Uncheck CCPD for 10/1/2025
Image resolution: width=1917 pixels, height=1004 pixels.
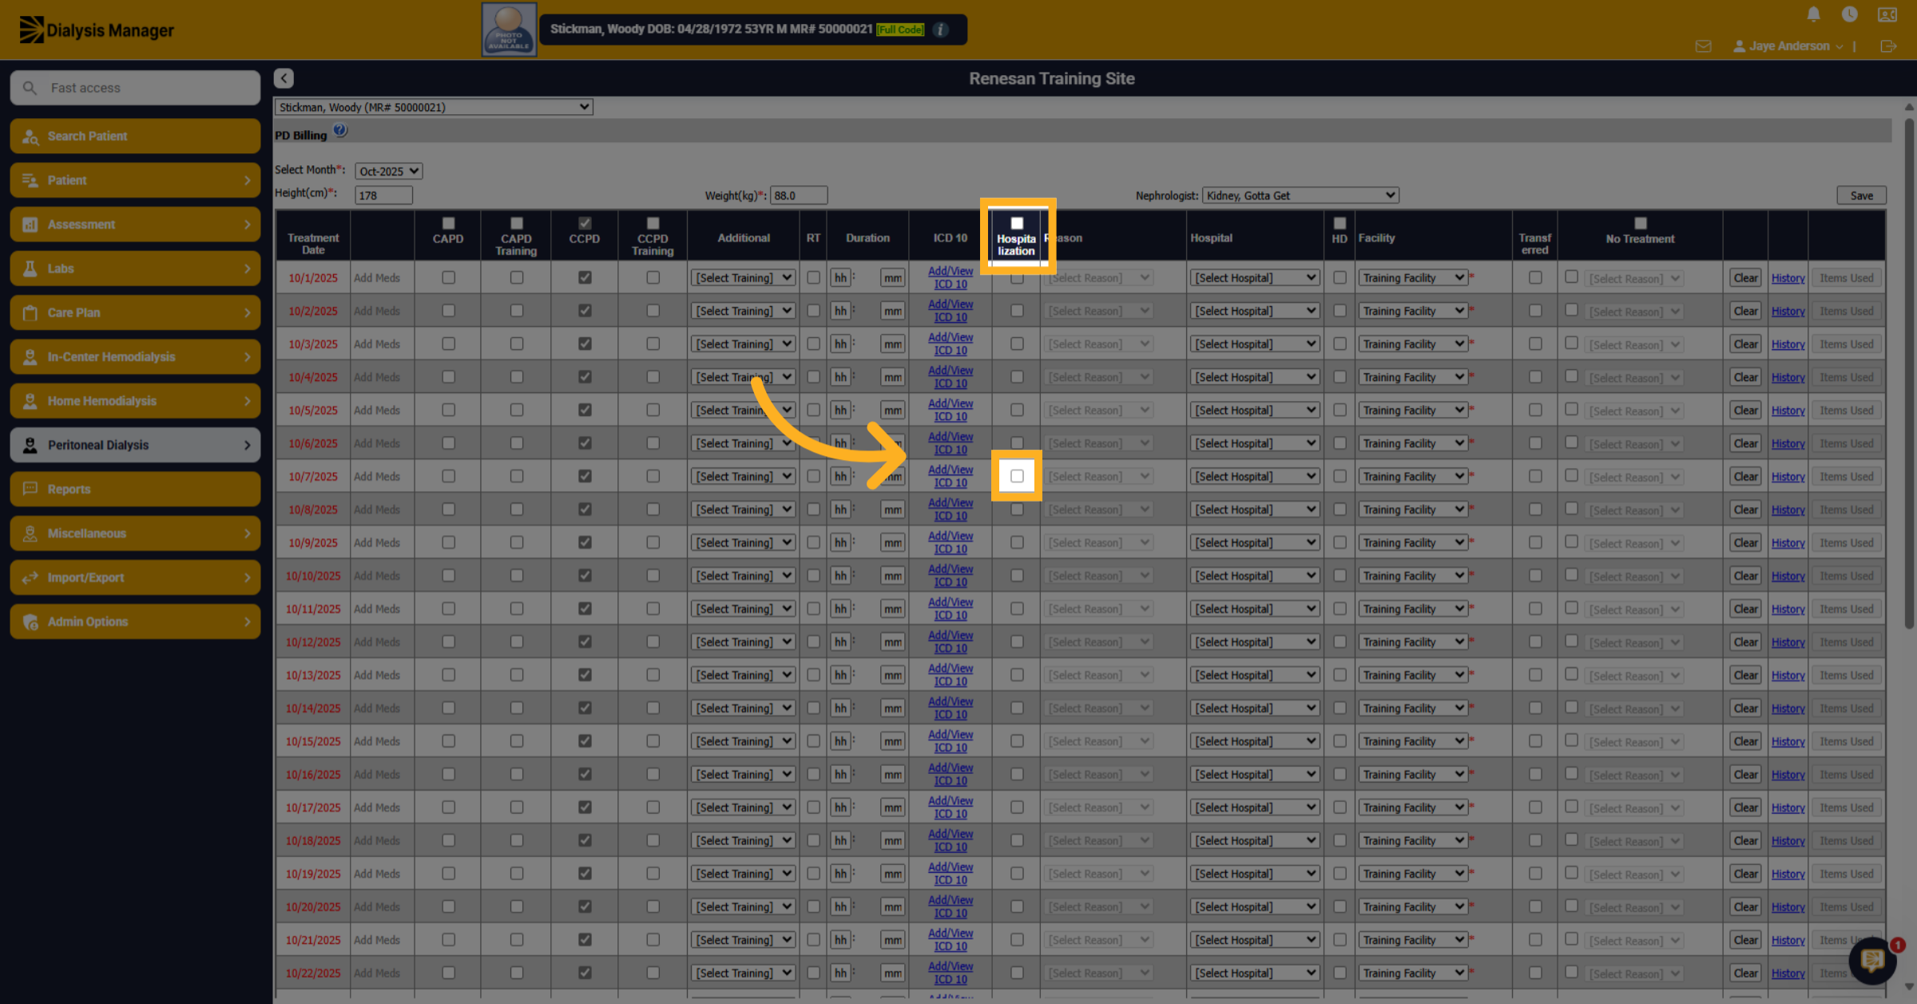point(585,277)
